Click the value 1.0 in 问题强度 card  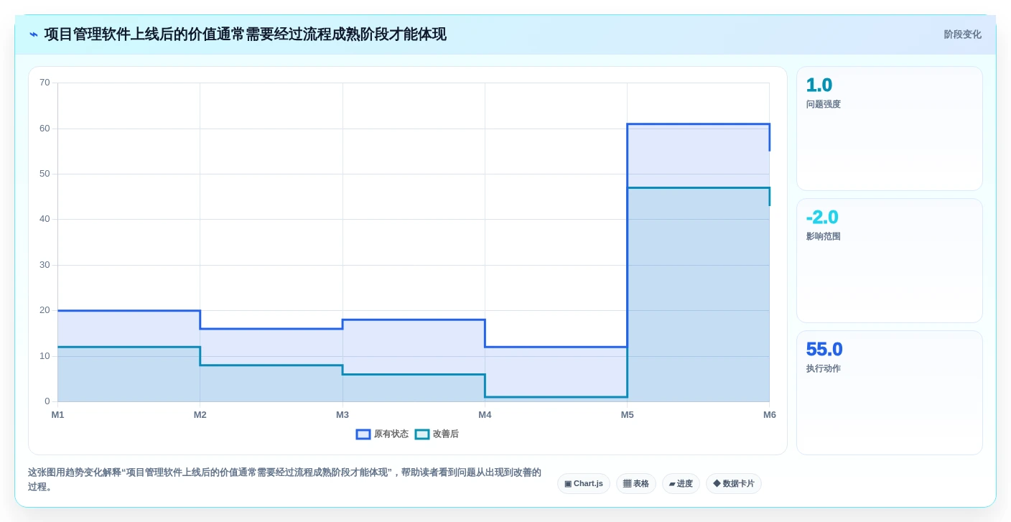(x=819, y=85)
